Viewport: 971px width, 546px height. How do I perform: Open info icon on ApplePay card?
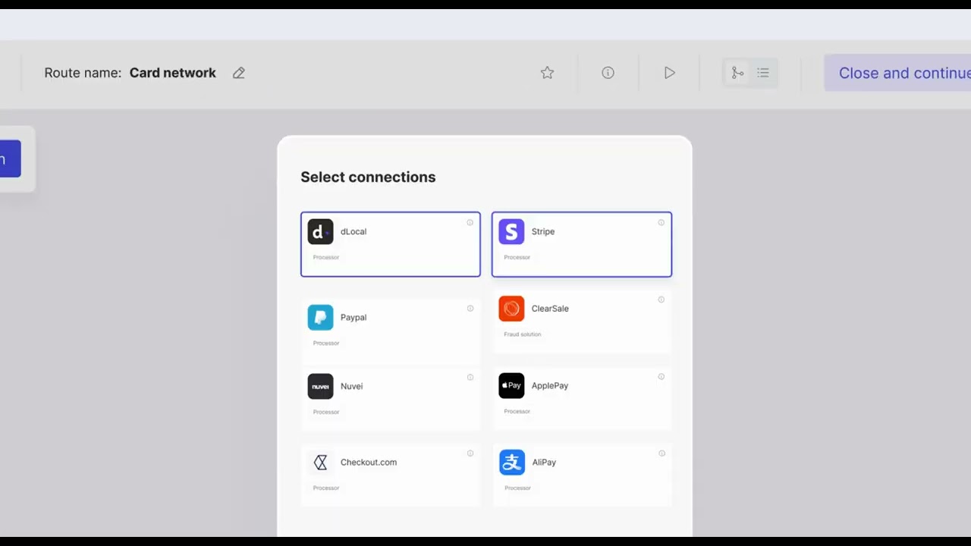(x=661, y=376)
